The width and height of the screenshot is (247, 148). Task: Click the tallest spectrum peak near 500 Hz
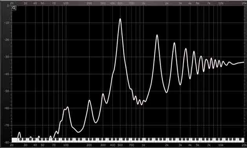pos(120,19)
